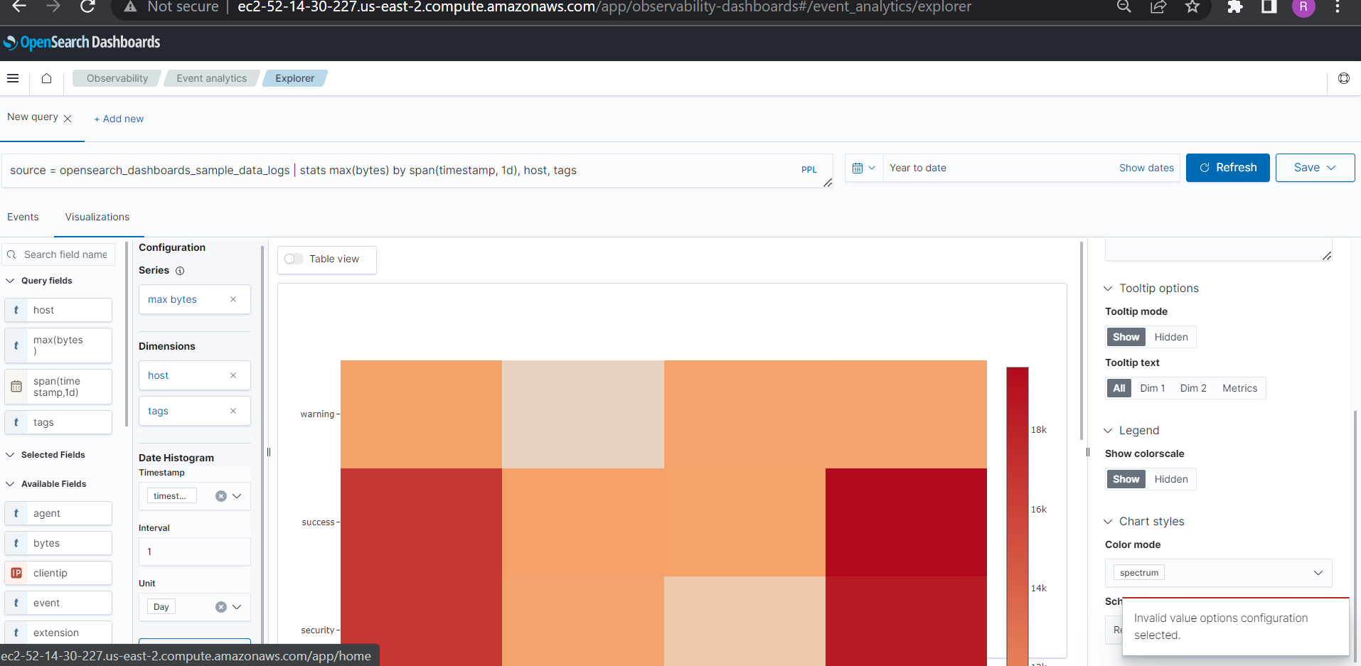Click the IP type icon beside clientip
1361x666 pixels.
click(x=16, y=572)
